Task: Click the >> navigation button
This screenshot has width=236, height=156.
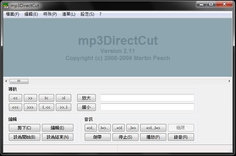Action: [30, 98]
